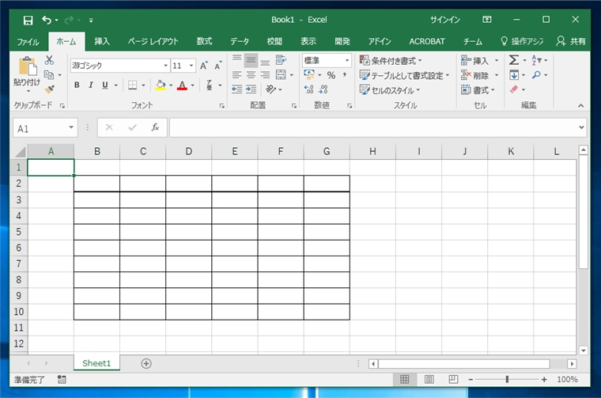The width and height of the screenshot is (601, 398).
Task: Click the 共有 share button
Action: [x=571, y=41]
